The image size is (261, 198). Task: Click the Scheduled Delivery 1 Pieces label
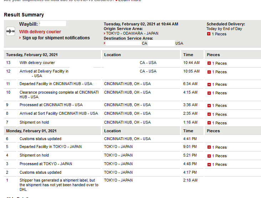(x=219, y=34)
